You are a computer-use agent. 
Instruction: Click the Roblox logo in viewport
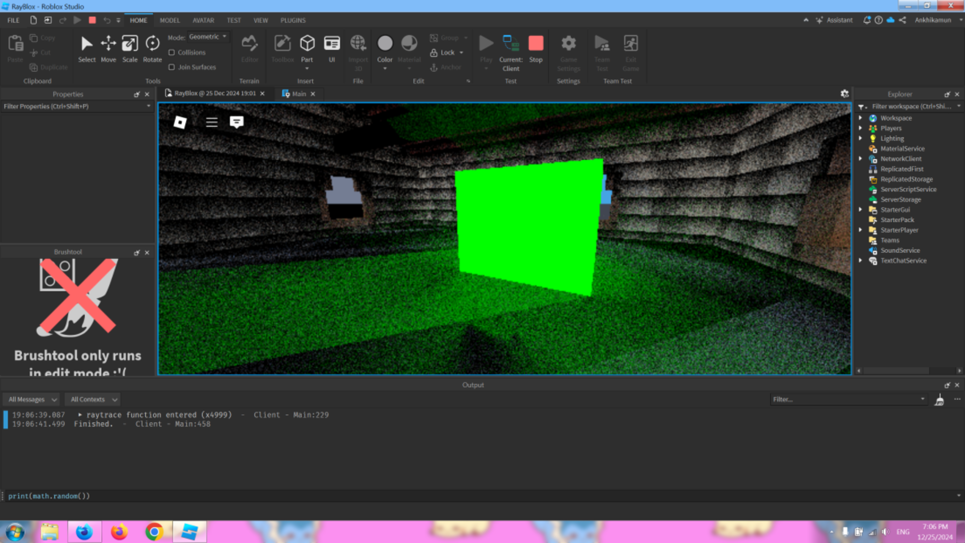(x=180, y=122)
